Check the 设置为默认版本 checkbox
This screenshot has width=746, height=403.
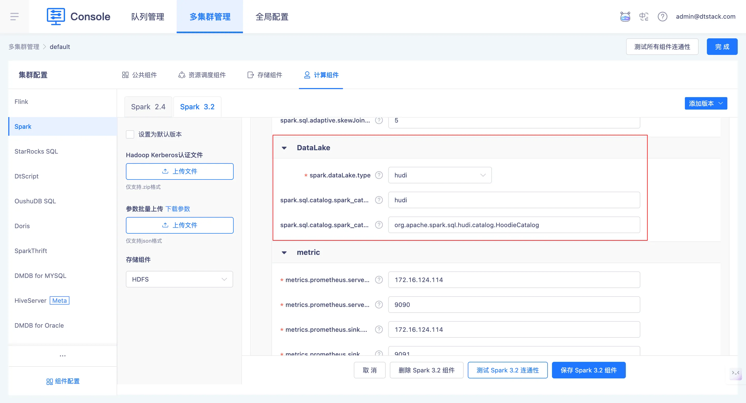[x=130, y=134]
